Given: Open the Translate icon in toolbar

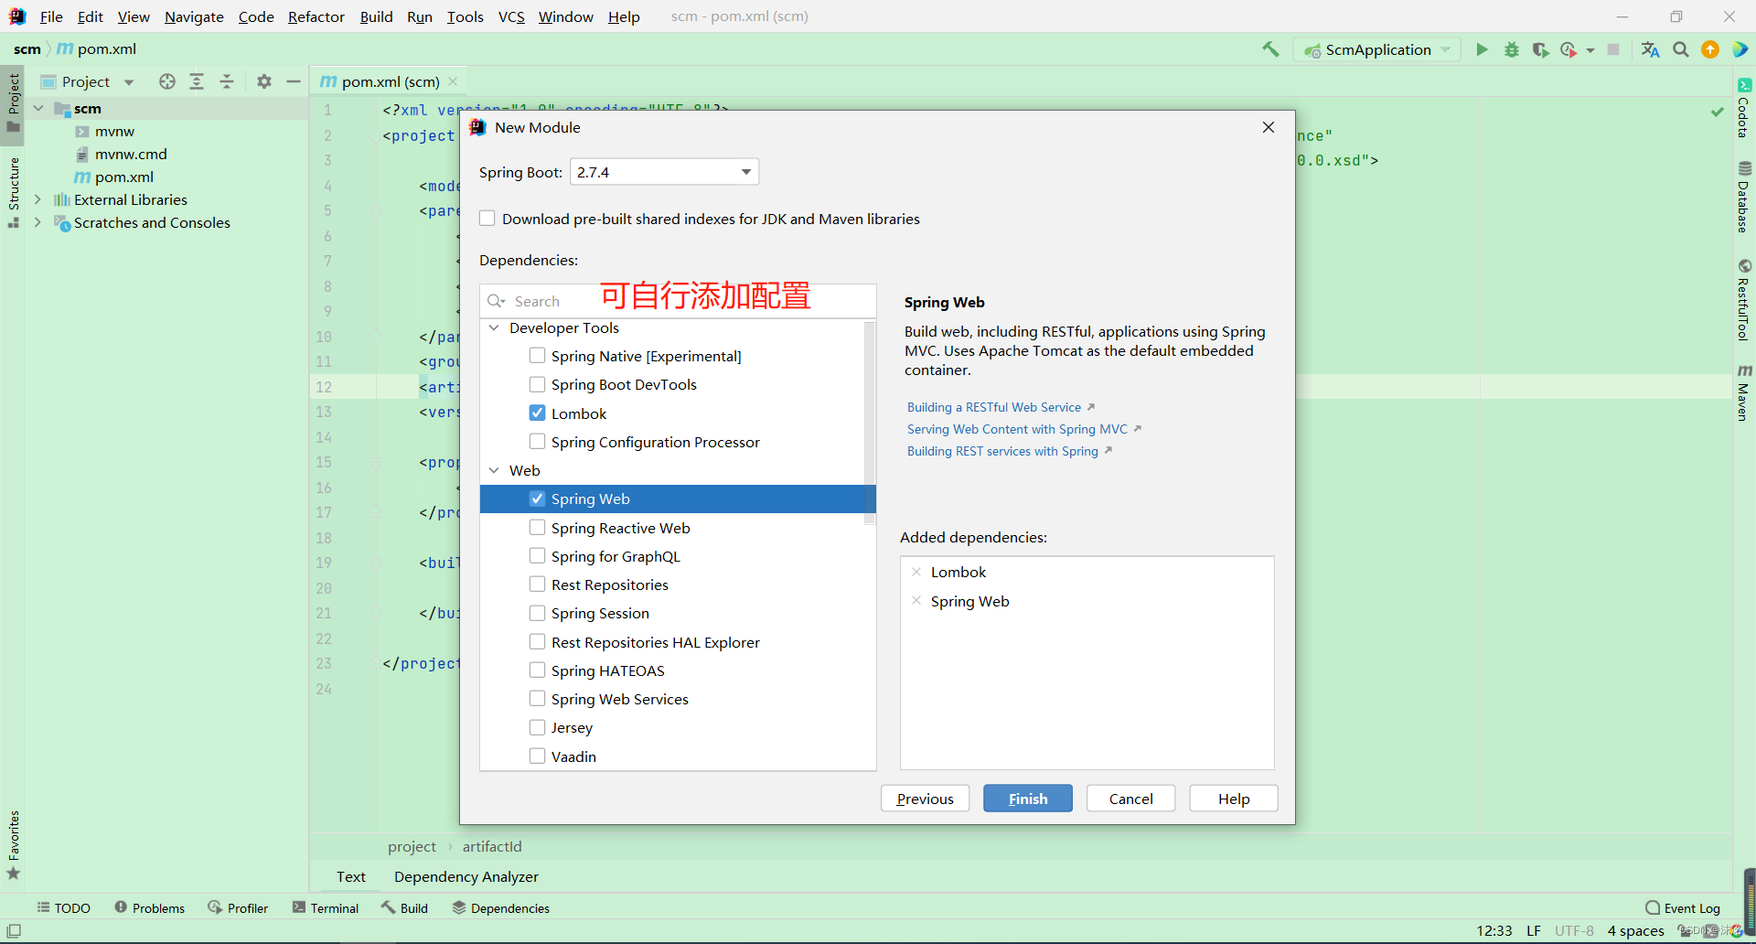Looking at the screenshot, I should [x=1650, y=49].
